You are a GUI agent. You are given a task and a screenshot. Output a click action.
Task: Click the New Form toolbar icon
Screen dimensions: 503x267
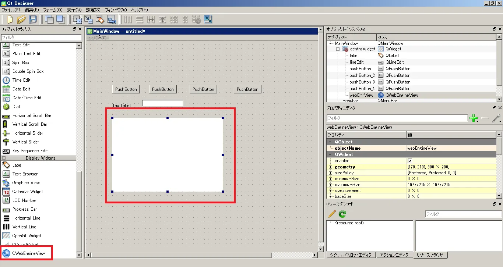(10, 19)
